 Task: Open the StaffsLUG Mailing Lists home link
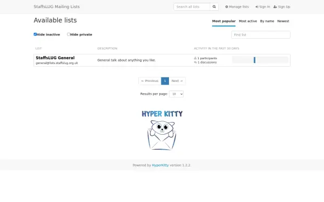pos(57,6)
